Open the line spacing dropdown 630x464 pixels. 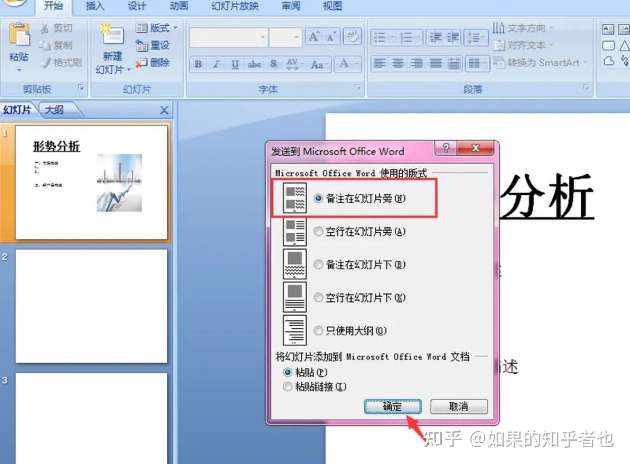click(x=476, y=37)
